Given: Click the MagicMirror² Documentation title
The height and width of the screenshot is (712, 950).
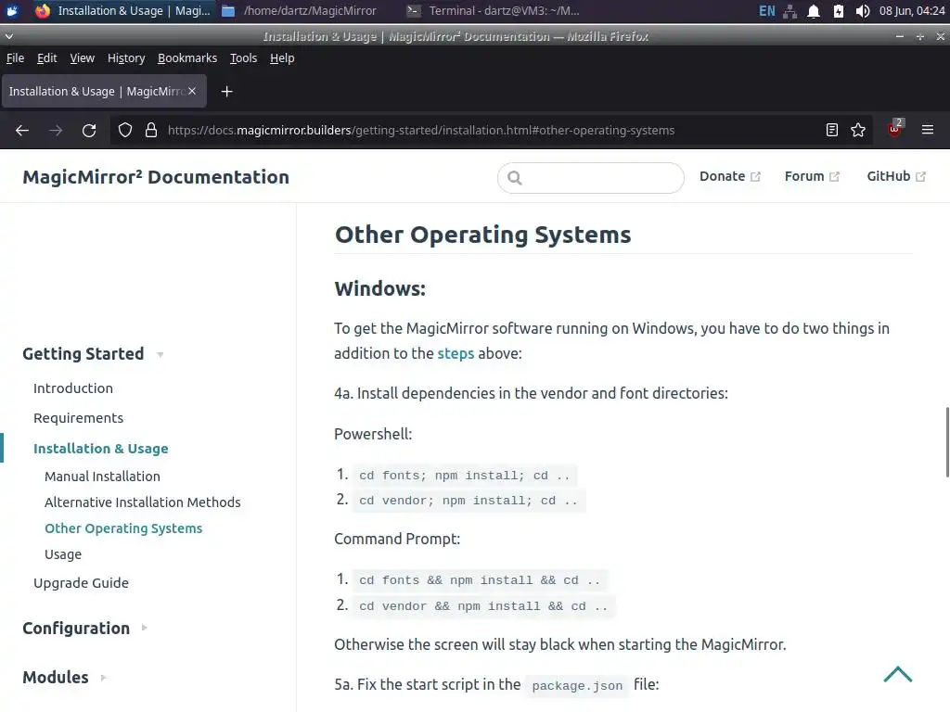Looking at the screenshot, I should click(156, 177).
